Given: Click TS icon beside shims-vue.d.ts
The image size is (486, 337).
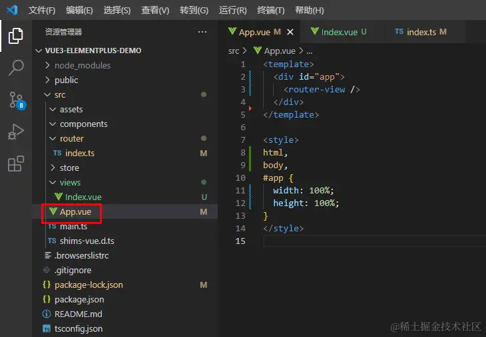Looking at the screenshot, I should [52, 241].
